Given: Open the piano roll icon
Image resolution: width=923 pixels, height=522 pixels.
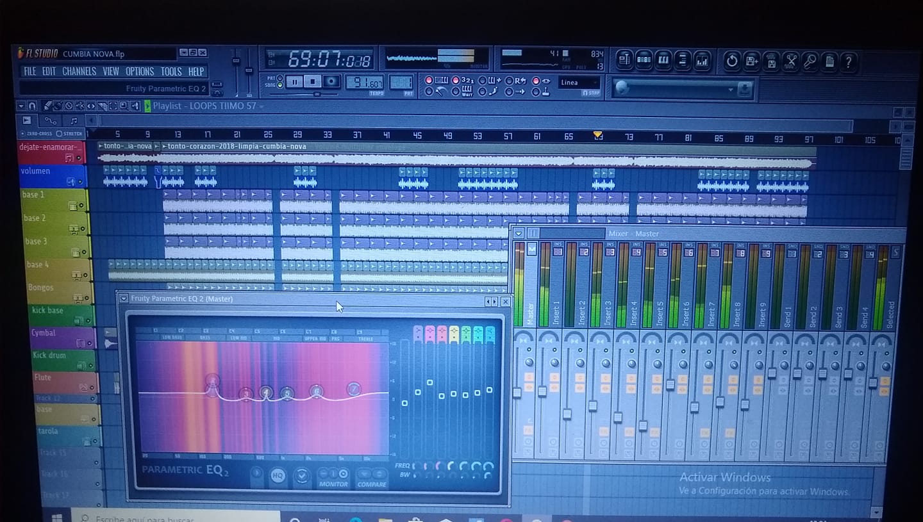Looking at the screenshot, I should [663, 60].
